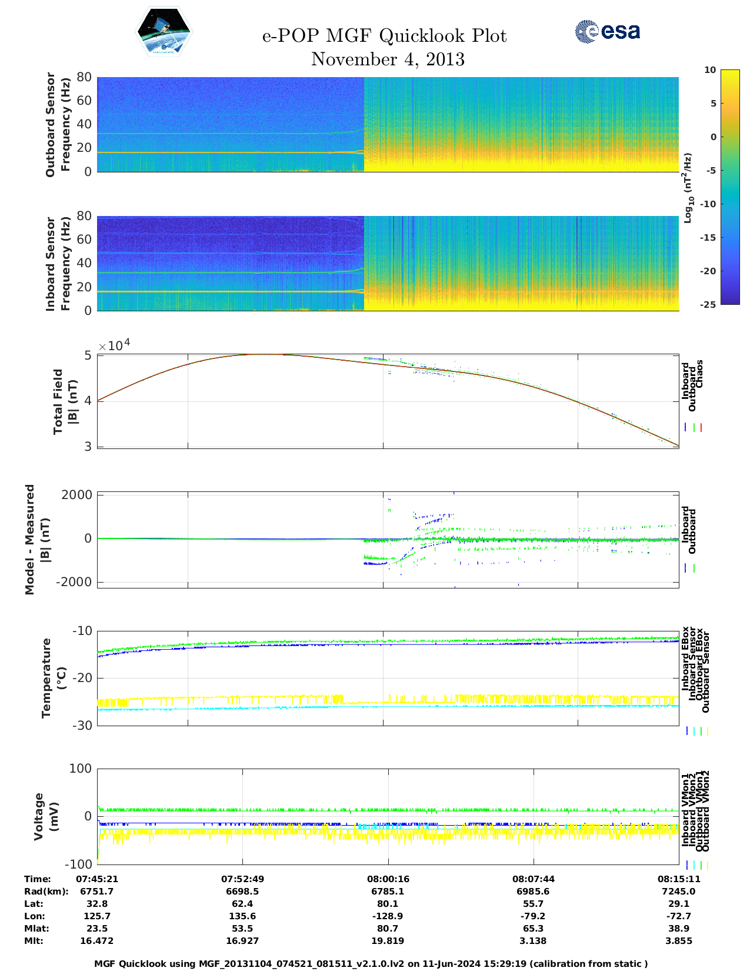Viewport: 750px width, 971px height.
Task: Click the e-POP MGF Quicklook Plot title
Action: (384, 36)
